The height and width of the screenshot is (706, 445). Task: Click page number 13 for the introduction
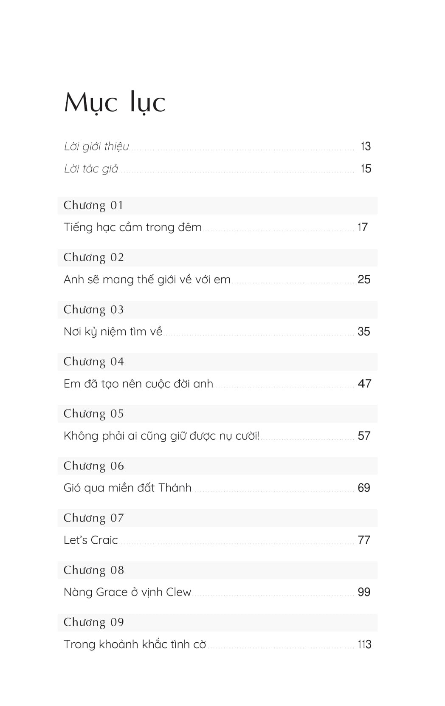click(x=366, y=147)
